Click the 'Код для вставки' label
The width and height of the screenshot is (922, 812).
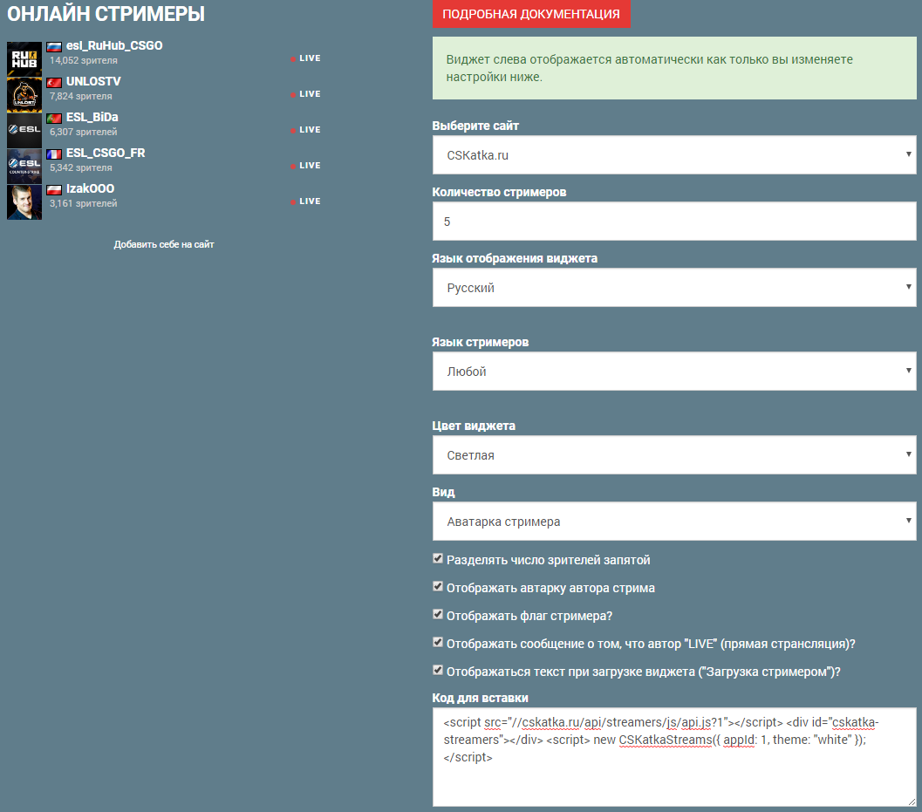tap(481, 698)
